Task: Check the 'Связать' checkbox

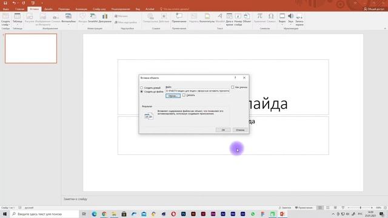Action: (184, 95)
